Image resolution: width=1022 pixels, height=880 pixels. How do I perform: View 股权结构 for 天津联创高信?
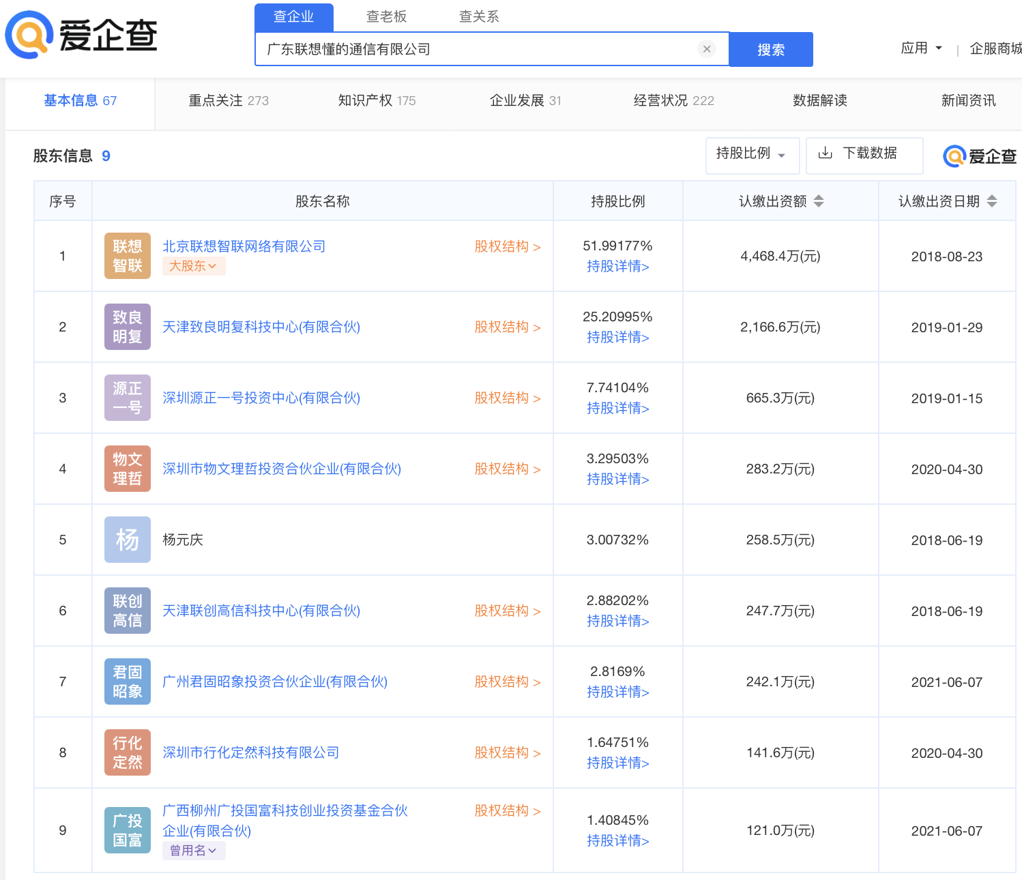[x=508, y=611]
